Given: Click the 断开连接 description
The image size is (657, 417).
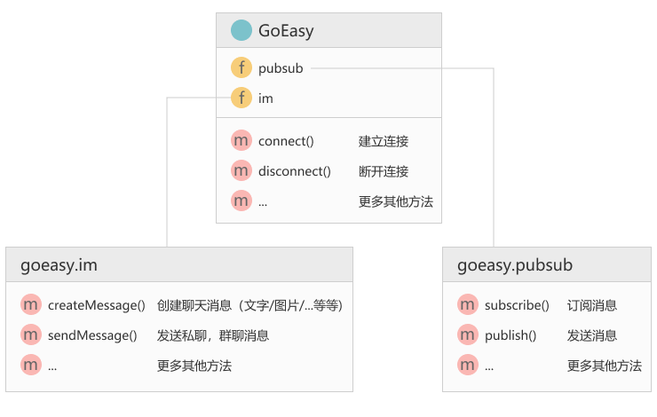Looking at the screenshot, I should click(x=384, y=171).
